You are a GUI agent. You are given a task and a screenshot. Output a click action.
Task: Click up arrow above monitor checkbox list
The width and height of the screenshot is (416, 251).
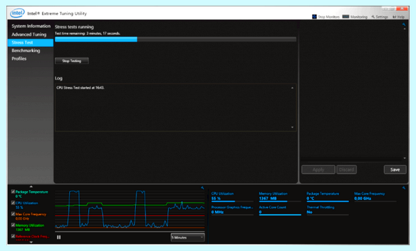pyautogui.click(x=31, y=187)
